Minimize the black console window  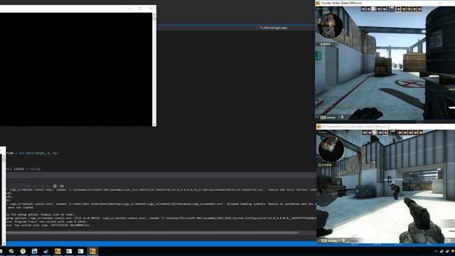(129, 9)
